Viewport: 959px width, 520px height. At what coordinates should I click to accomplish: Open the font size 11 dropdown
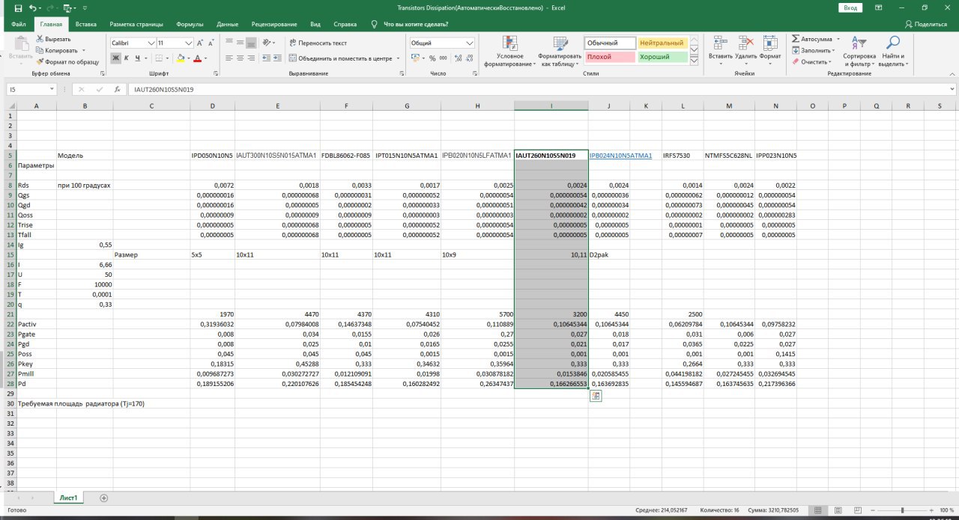pos(189,43)
